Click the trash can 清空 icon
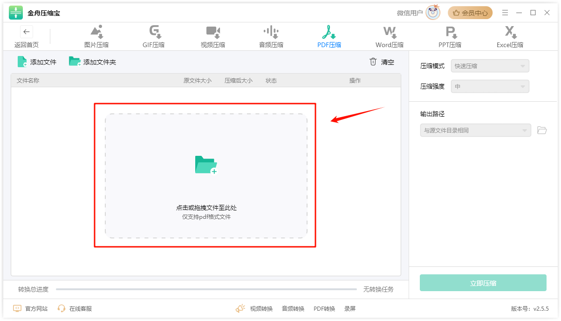 [x=373, y=62]
